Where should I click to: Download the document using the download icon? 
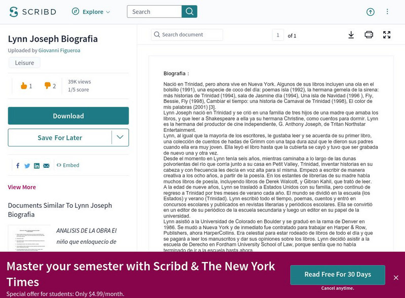click(x=350, y=35)
